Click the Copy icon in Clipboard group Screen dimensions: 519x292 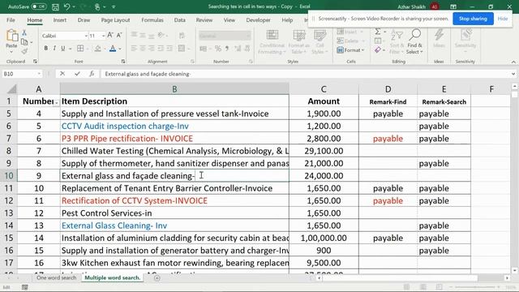[x=24, y=42]
